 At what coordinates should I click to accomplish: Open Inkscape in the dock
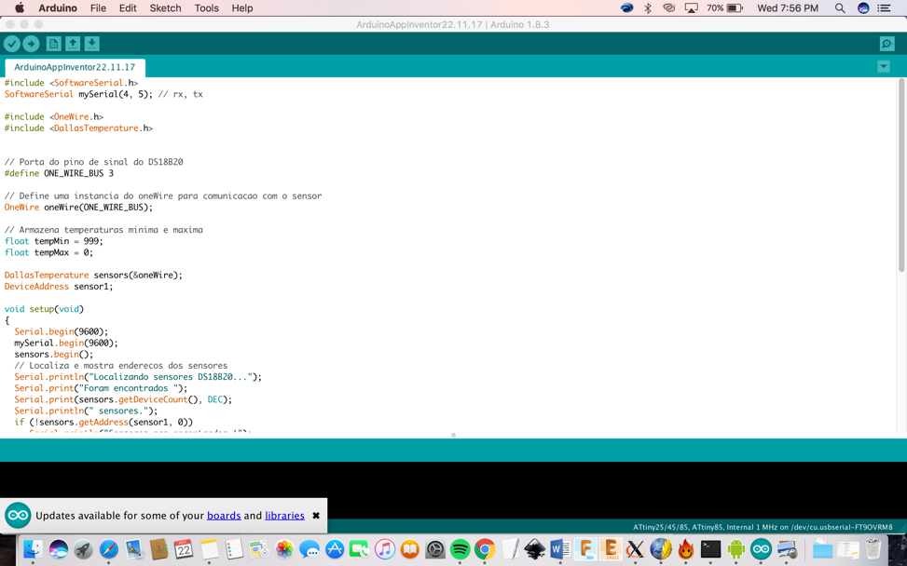pyautogui.click(x=535, y=548)
